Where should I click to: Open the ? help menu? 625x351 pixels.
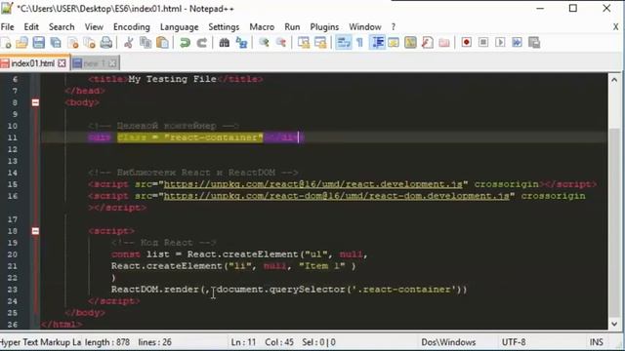pos(394,26)
